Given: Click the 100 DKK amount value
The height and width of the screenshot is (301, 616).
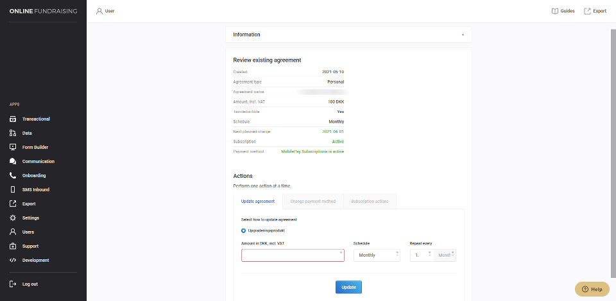Looking at the screenshot, I should [x=336, y=102].
